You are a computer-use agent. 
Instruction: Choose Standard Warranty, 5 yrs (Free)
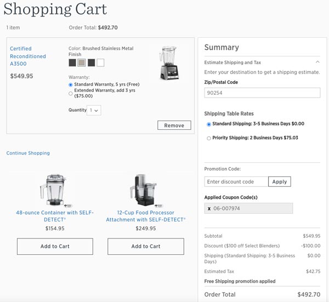[71, 85]
